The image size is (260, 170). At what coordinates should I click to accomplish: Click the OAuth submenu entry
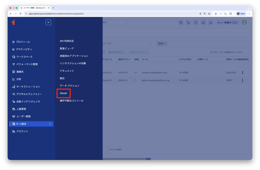point(63,93)
